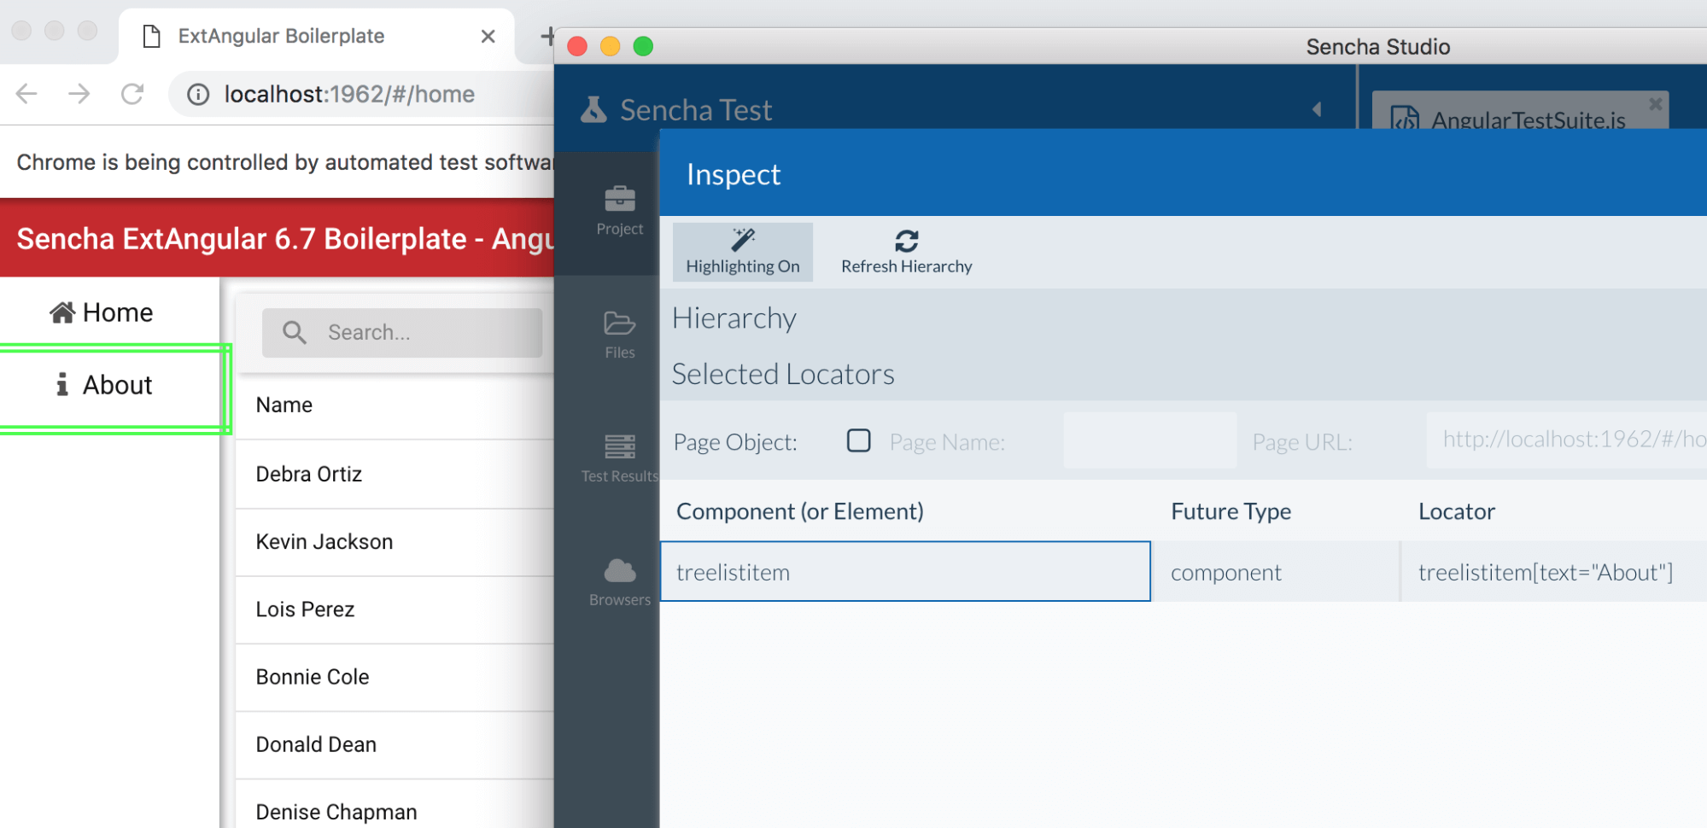Click the Sencha Test flask logo
The height and width of the screenshot is (828, 1707).
click(x=593, y=109)
